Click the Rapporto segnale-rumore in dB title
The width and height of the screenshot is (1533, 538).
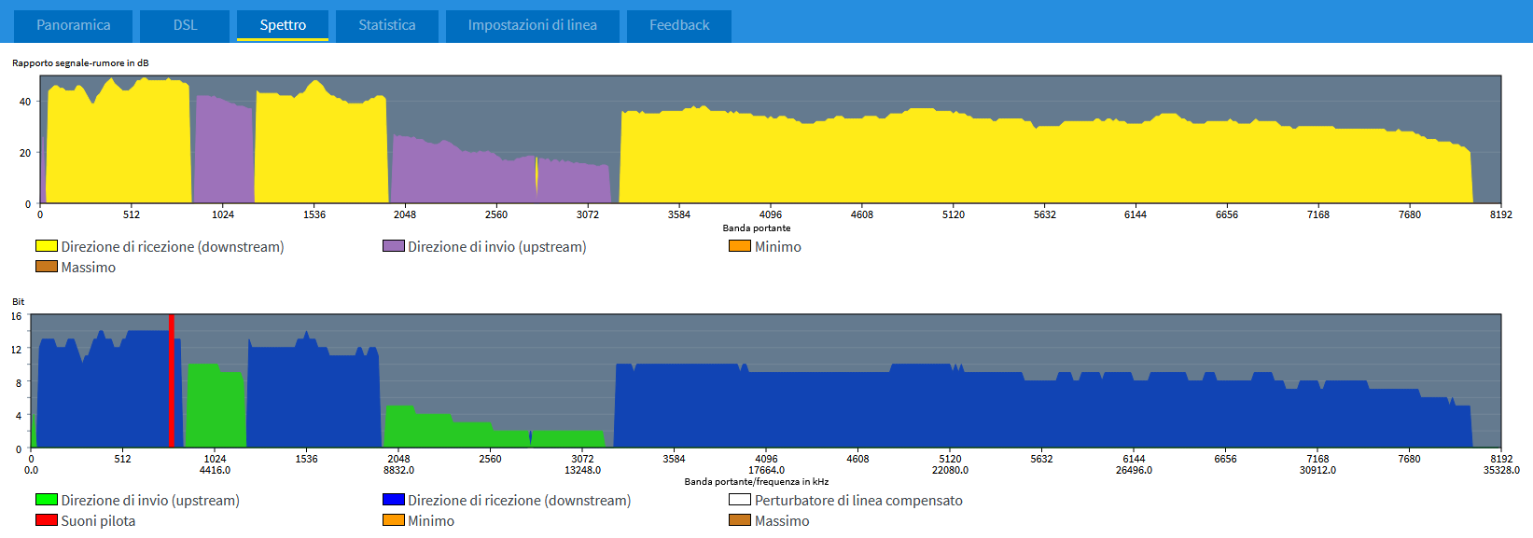(x=80, y=62)
